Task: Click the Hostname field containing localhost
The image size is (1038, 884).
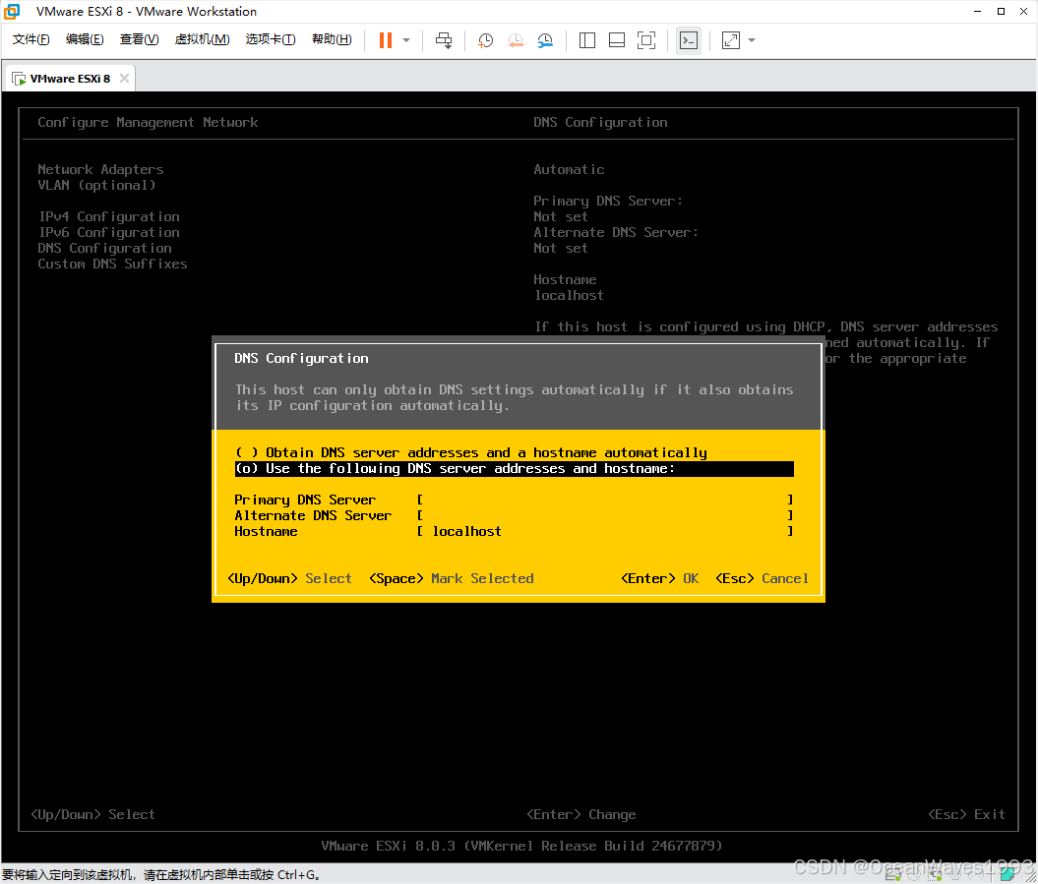Action: tap(605, 531)
